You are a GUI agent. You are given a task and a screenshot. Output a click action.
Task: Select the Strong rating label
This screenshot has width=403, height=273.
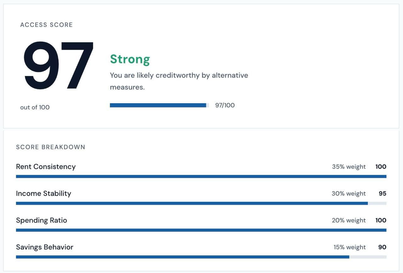point(130,59)
